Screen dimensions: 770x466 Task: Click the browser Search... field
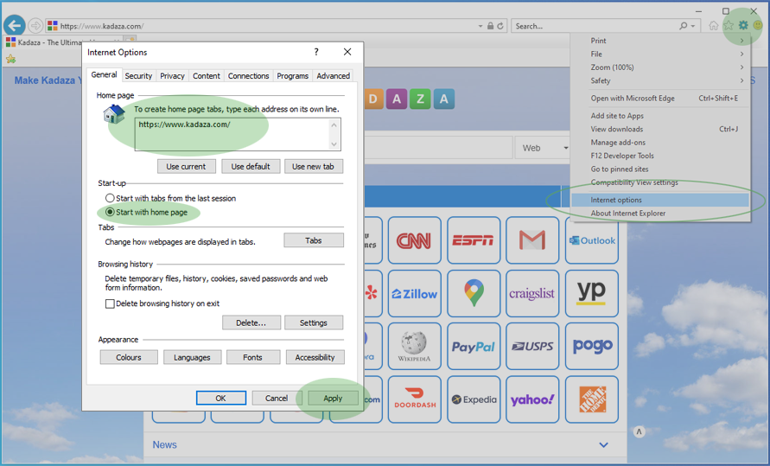click(595, 26)
